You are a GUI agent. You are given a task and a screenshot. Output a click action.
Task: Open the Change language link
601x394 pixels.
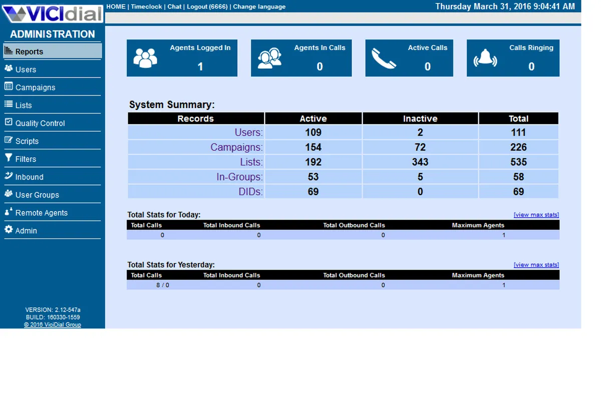coord(259,6)
